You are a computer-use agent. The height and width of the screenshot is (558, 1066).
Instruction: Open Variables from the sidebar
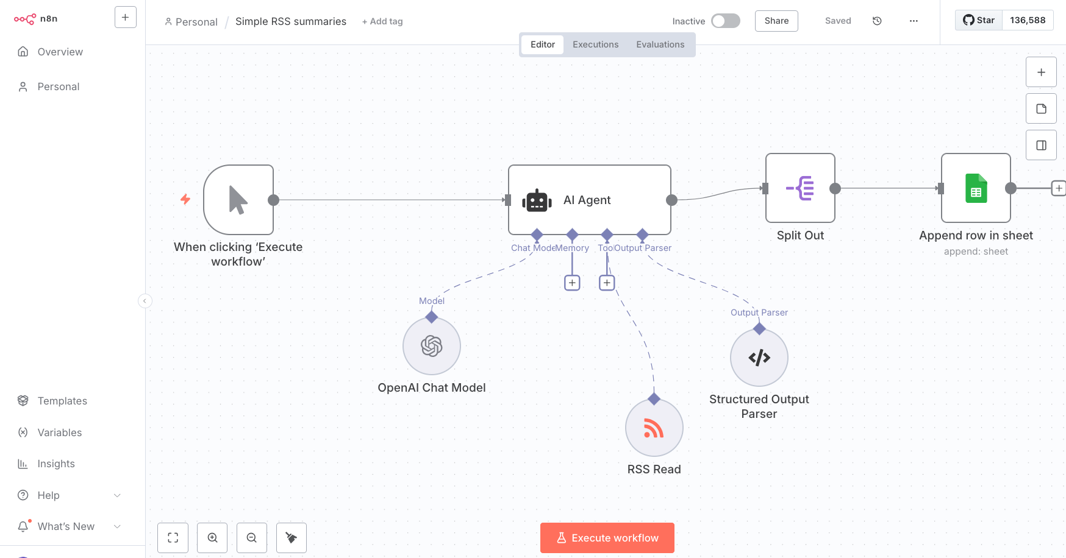click(x=59, y=433)
